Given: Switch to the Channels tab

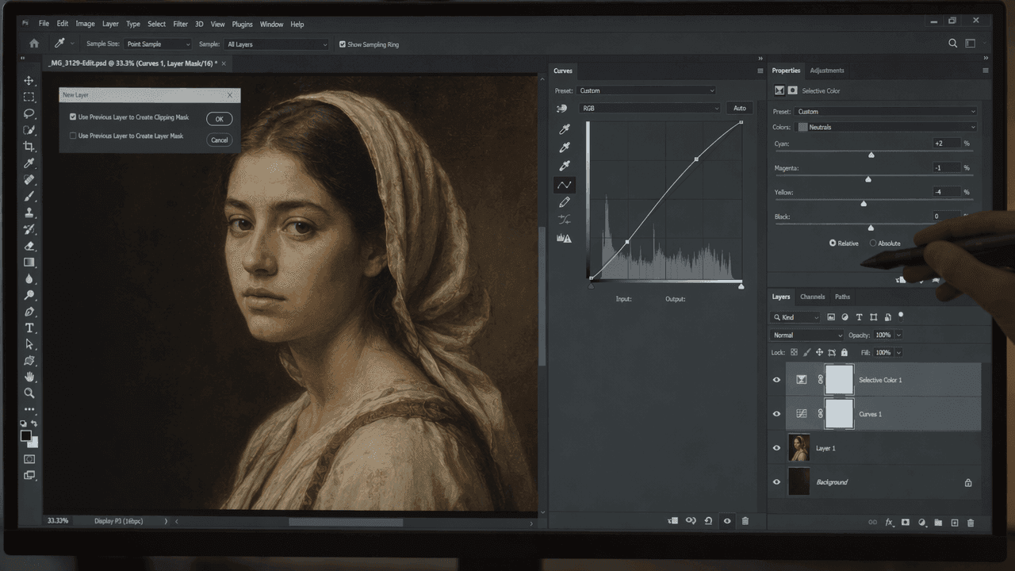Looking at the screenshot, I should pyautogui.click(x=812, y=297).
